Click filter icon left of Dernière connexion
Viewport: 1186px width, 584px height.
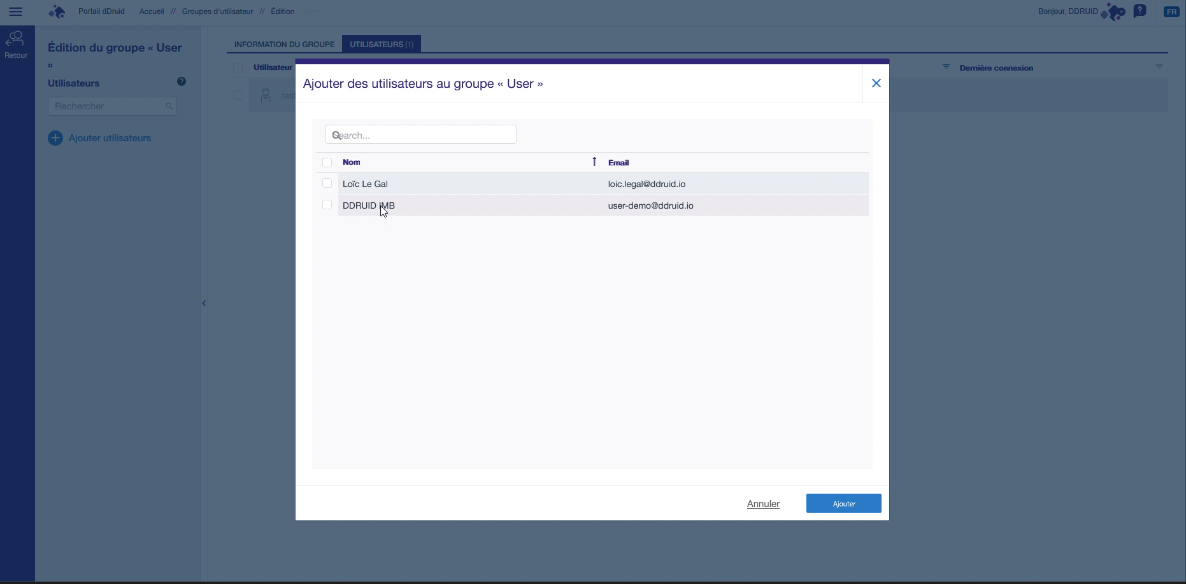coord(946,67)
